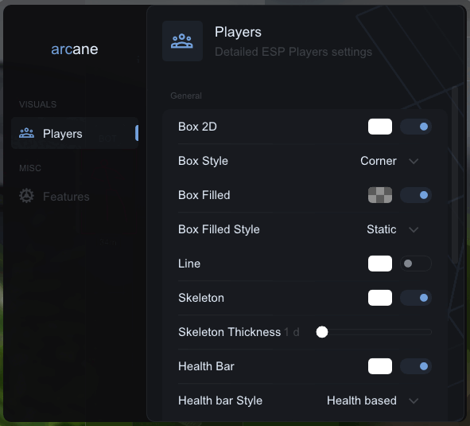Screen dimensions: 470x426
Task: Click the vertical scrollbar in the settings panel
Action: pyautogui.click(x=455, y=174)
